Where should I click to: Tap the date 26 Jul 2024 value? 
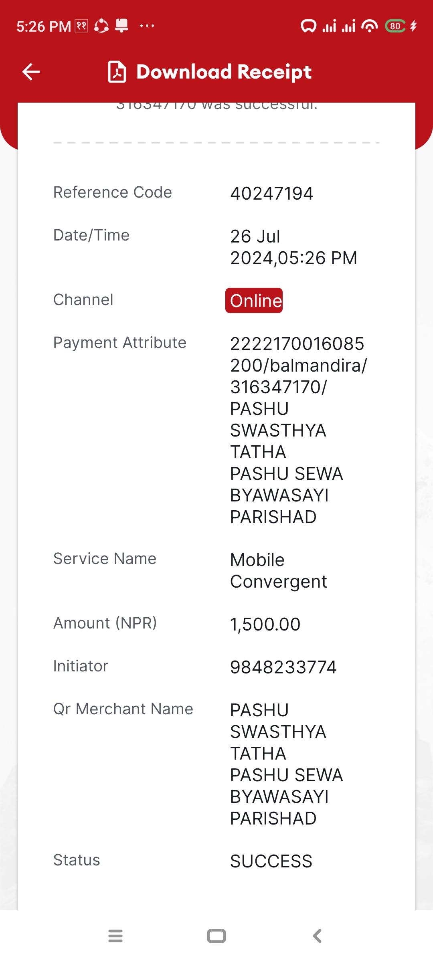click(293, 247)
